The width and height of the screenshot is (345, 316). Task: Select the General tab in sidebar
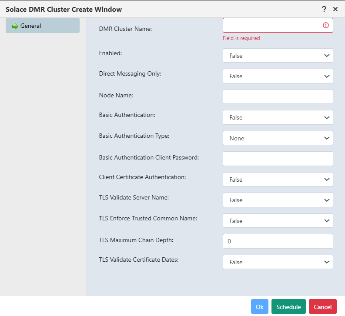coord(43,26)
